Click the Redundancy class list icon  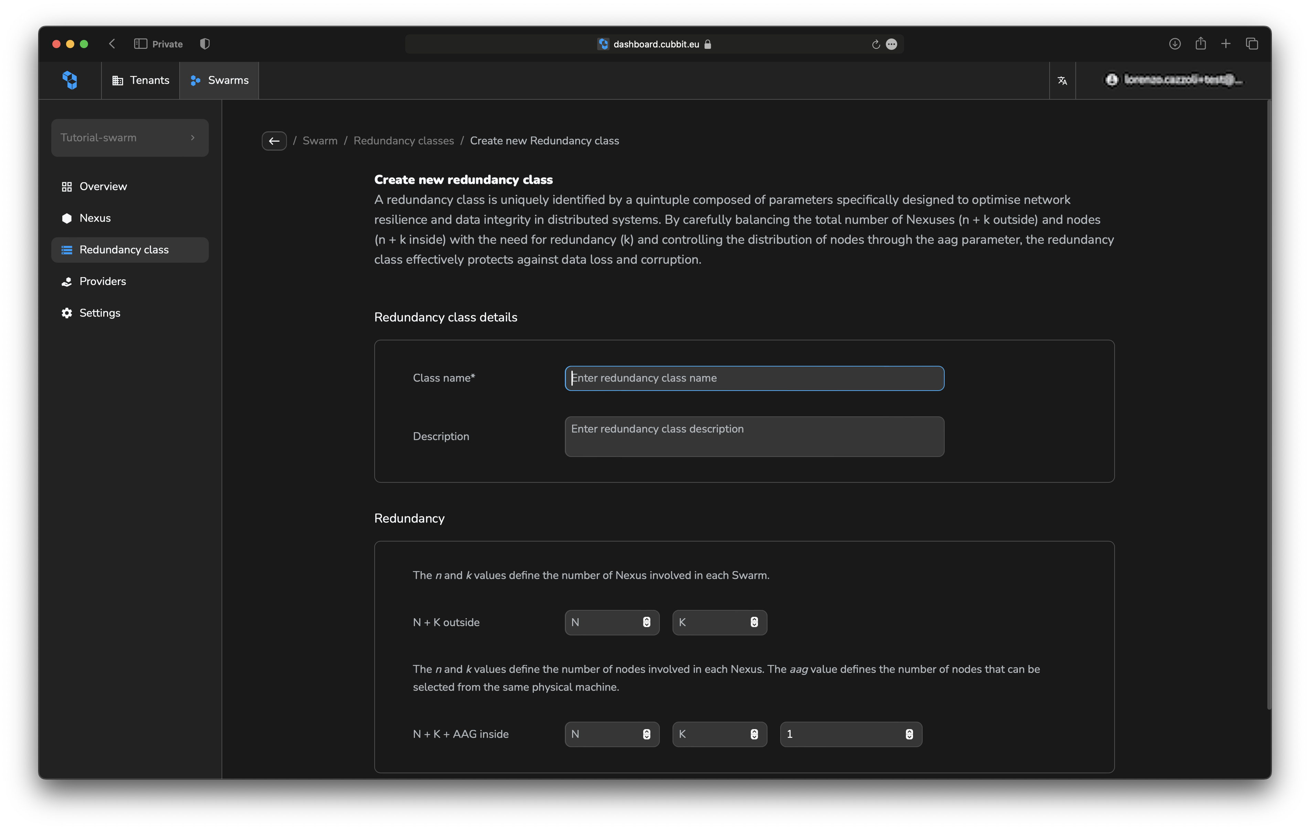click(66, 250)
